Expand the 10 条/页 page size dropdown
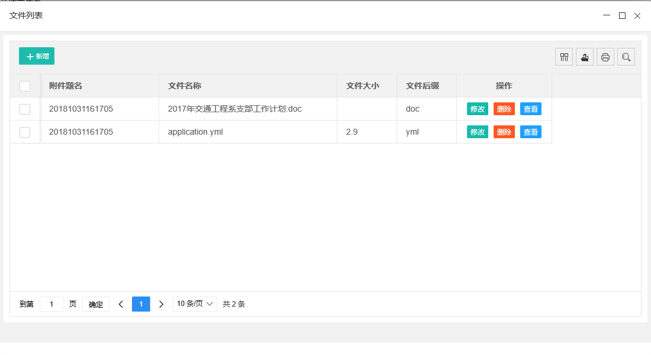This screenshot has height=355, width=651. 195,304
